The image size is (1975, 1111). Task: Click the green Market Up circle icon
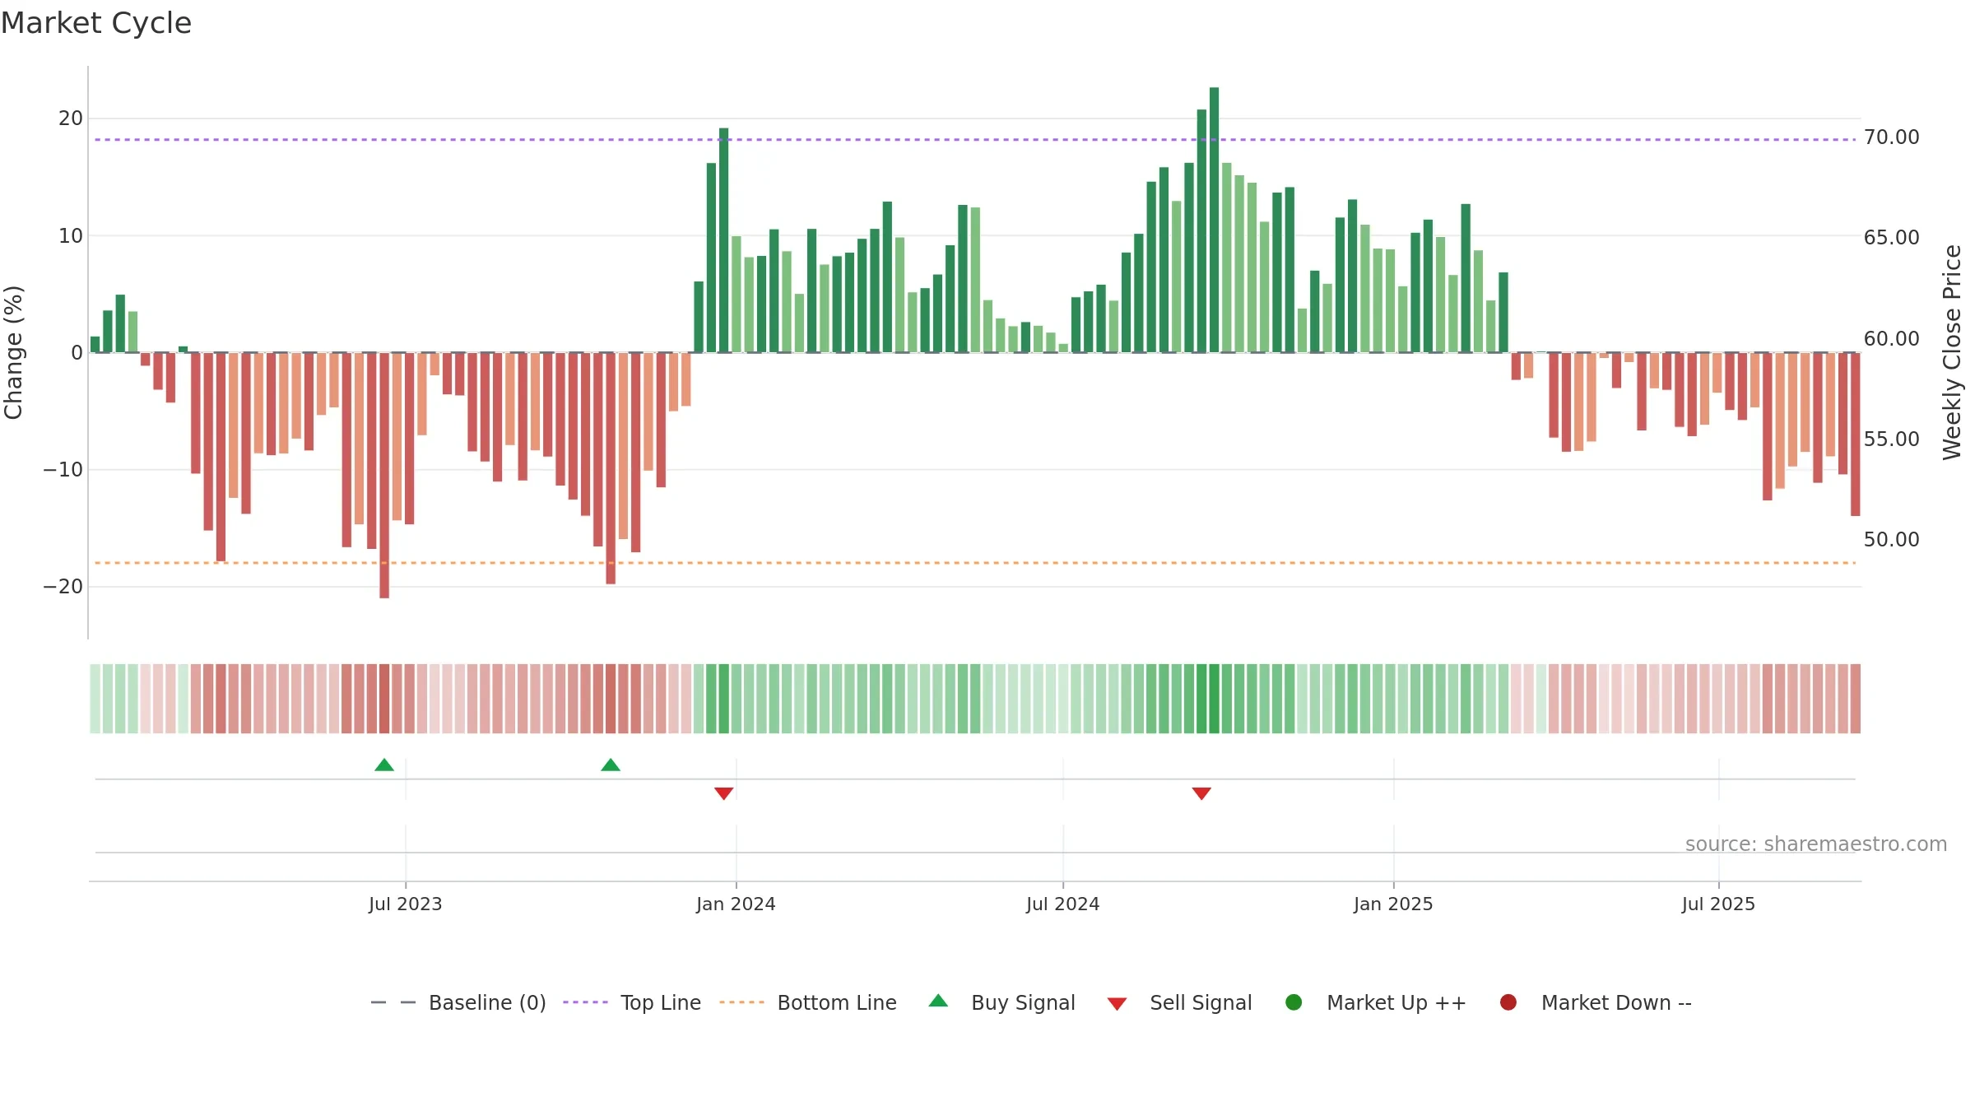(x=1294, y=1002)
